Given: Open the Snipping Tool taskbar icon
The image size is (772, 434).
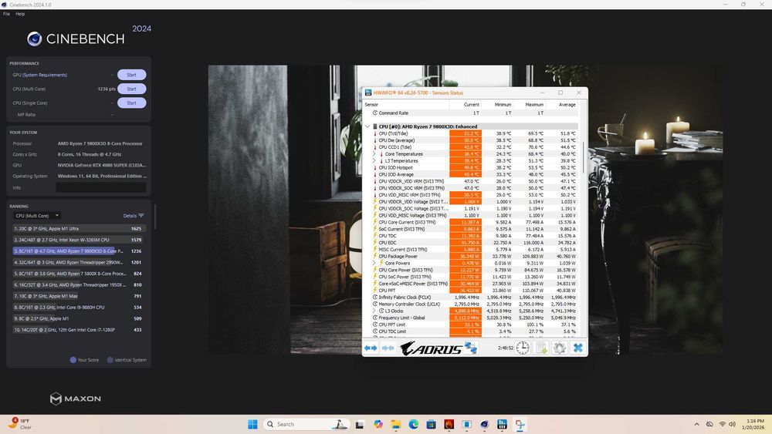Looking at the screenshot, I should [x=520, y=424].
